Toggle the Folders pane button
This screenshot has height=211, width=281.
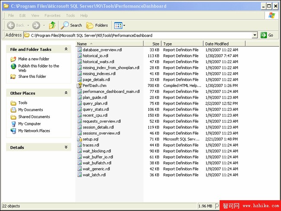pyautogui.click(x=97, y=25)
